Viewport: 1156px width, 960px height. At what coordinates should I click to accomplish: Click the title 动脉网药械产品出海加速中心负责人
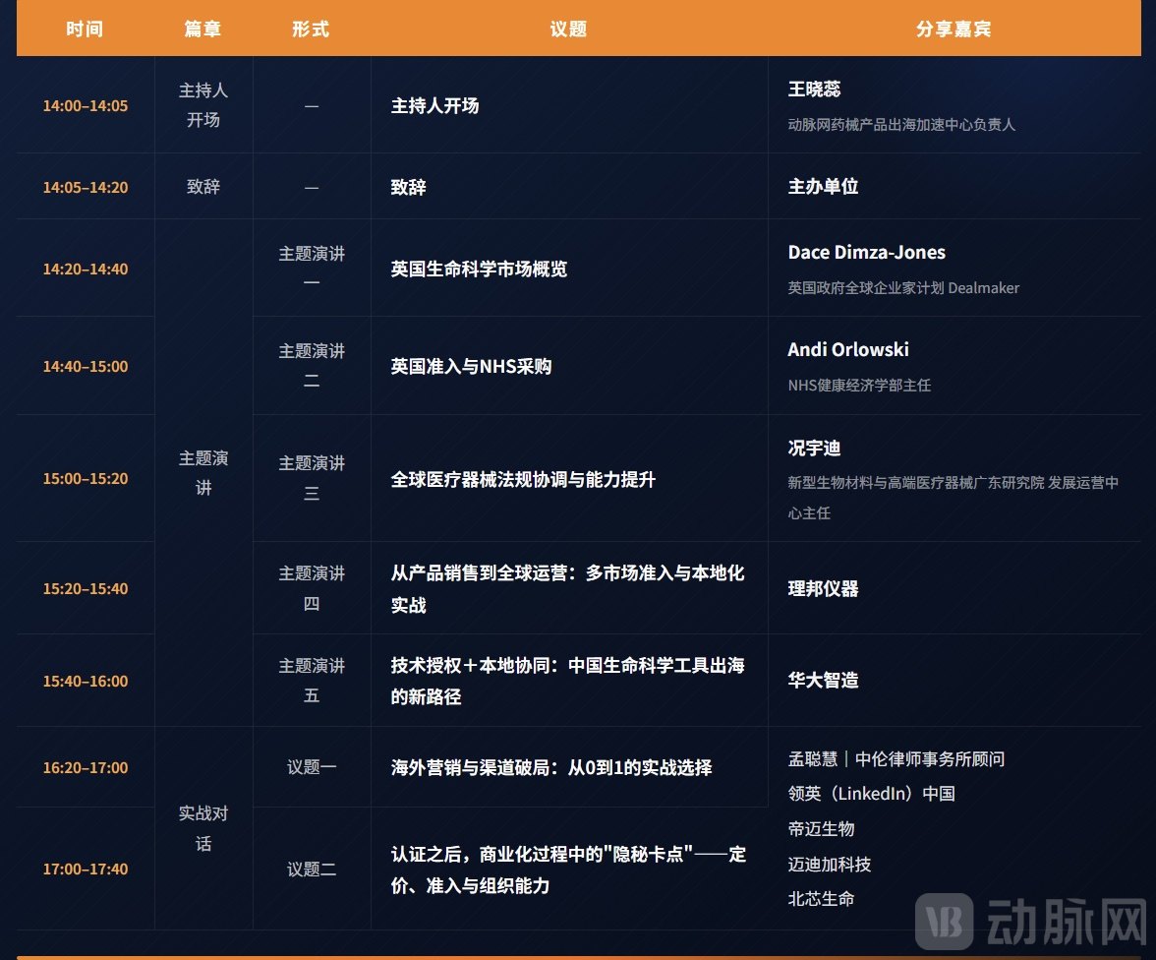pyautogui.click(x=901, y=125)
